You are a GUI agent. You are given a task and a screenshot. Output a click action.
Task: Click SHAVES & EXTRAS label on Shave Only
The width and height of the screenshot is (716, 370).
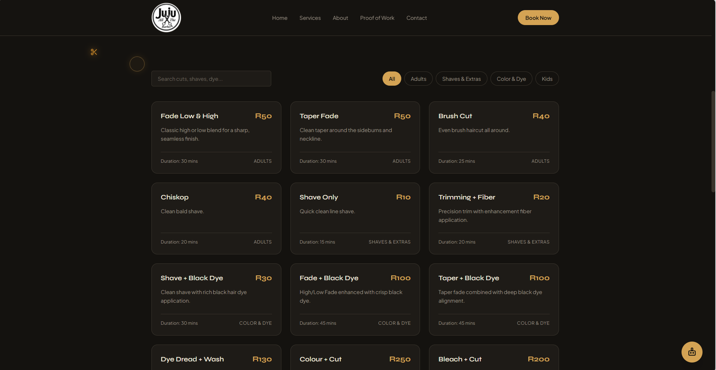click(x=390, y=242)
